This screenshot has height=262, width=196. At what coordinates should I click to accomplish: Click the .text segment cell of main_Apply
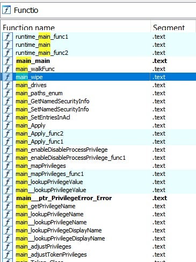point(159,125)
